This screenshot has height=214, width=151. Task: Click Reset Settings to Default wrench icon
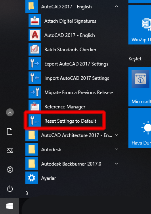[x=35, y=121]
